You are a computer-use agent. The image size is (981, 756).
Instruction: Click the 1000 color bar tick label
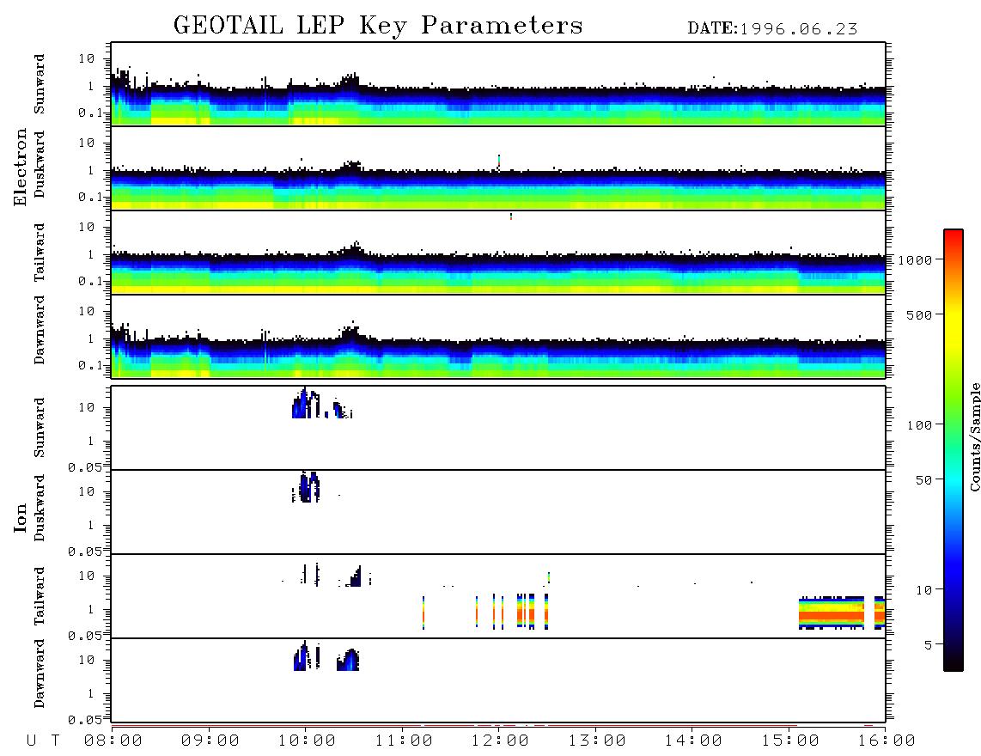916,259
